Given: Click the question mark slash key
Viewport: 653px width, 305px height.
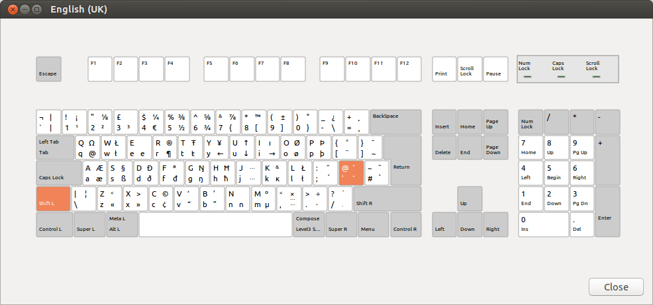Looking at the screenshot, I should [340, 199].
